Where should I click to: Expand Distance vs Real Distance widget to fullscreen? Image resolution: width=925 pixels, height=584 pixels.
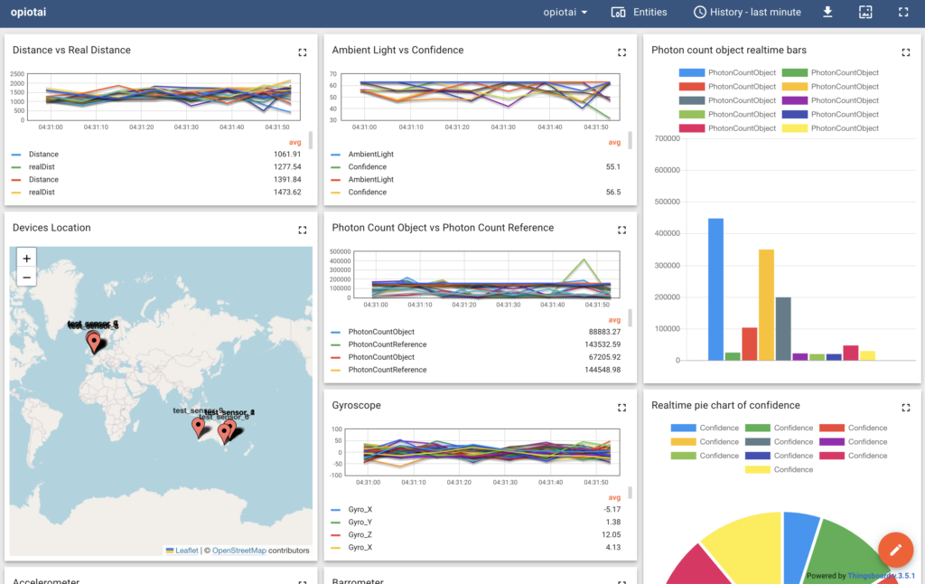coord(302,52)
